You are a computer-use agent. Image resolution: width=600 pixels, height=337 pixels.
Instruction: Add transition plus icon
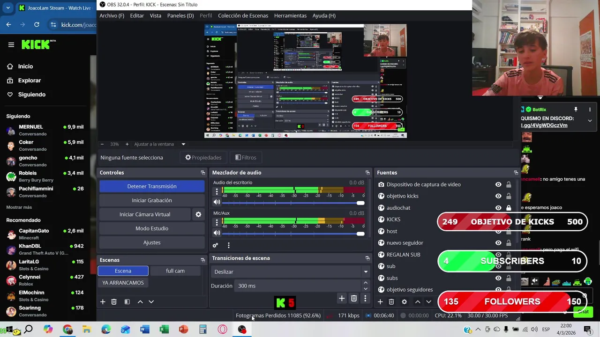[x=342, y=299]
